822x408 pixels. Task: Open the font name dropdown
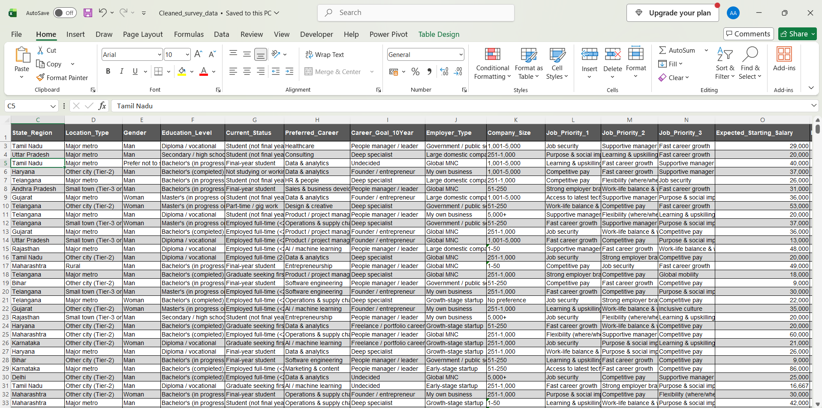[x=160, y=54]
